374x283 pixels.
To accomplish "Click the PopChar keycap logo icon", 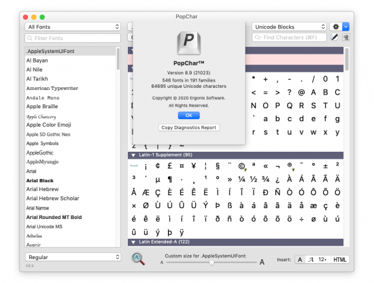I will 188,43.
